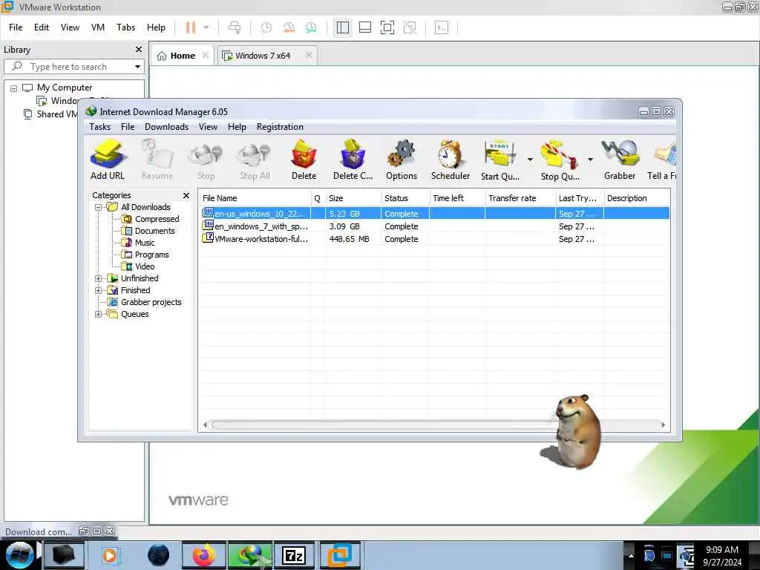The image size is (760, 570).
Task: Select Grabber projects in categories tree
Action: pos(151,303)
